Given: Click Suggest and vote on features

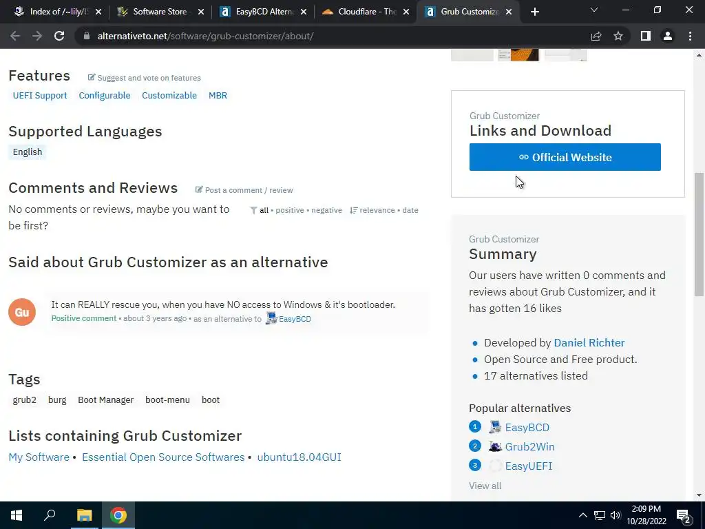Looking at the screenshot, I should 145,78.
